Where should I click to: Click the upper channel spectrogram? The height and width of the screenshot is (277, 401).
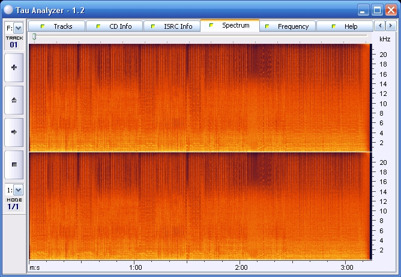click(199, 98)
